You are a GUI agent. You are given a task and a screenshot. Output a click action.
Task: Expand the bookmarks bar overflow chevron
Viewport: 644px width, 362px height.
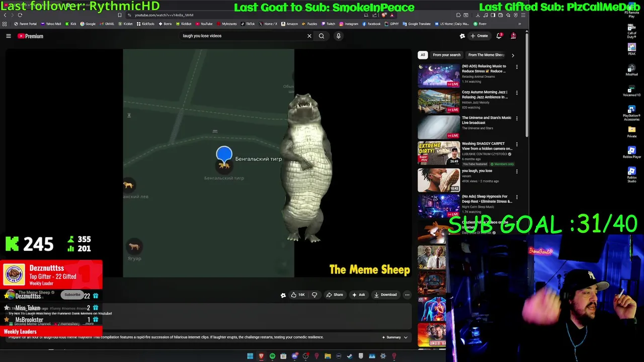coord(520,24)
